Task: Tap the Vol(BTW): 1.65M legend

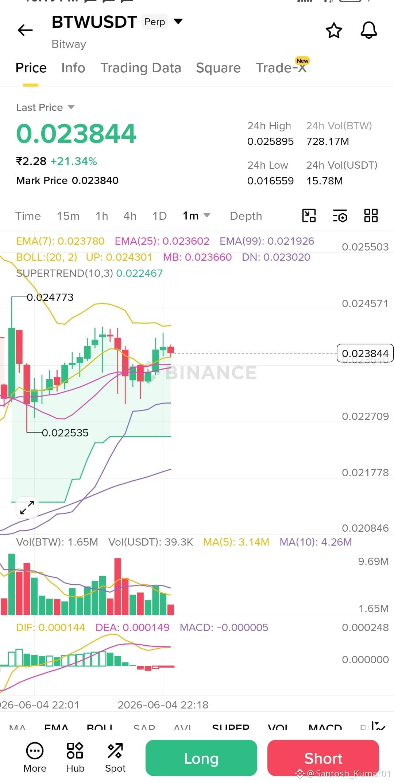Action: 57,542
